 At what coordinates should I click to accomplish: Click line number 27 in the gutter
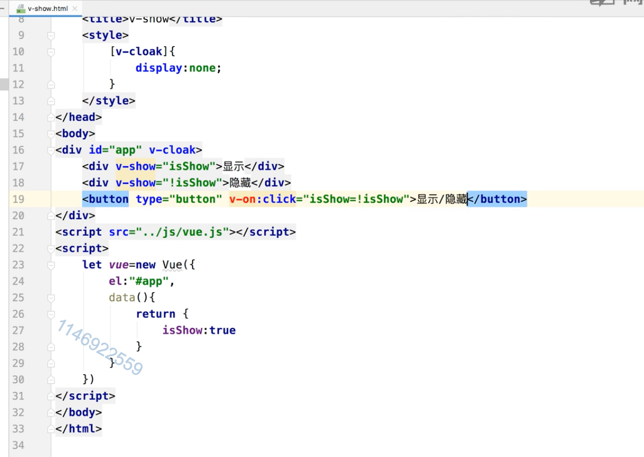[x=18, y=331]
